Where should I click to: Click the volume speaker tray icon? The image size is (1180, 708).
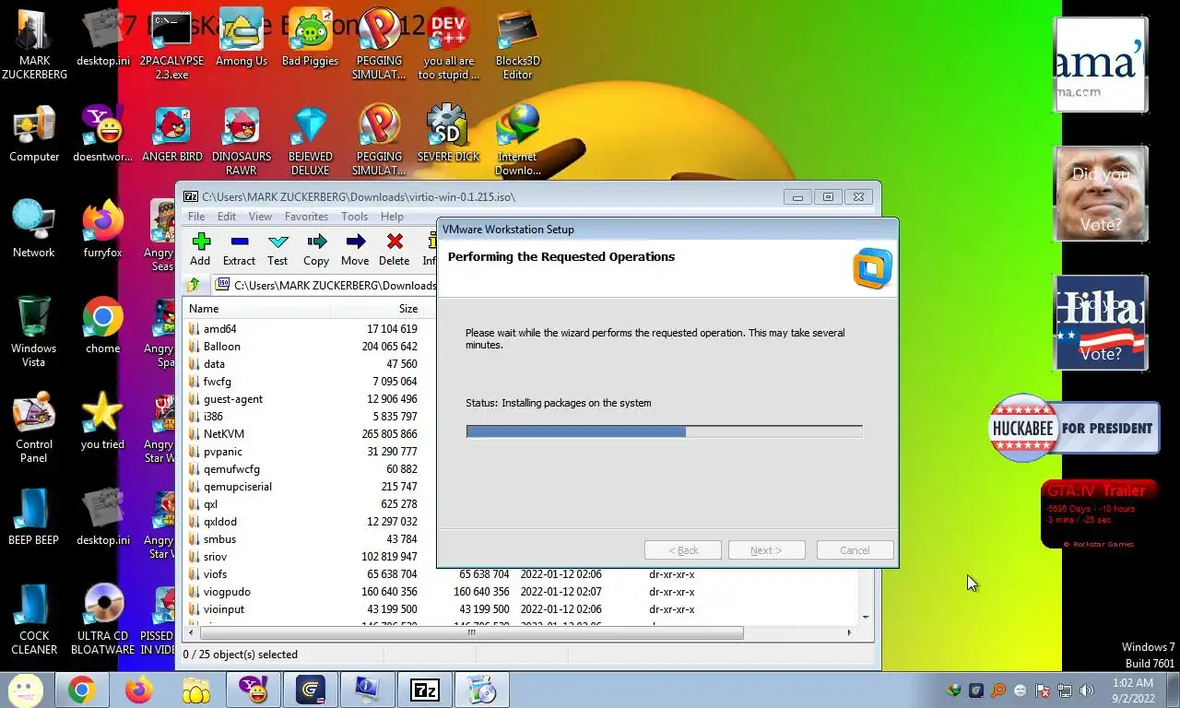click(1086, 690)
